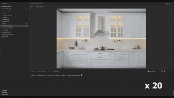Create a new terminal with the plus icon
The image size is (174, 98).
tap(158, 71)
